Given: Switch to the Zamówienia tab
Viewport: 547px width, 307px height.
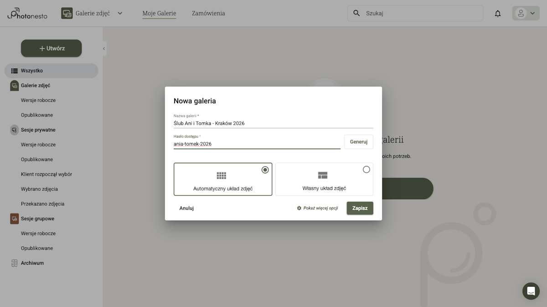Looking at the screenshot, I should tap(208, 13).
